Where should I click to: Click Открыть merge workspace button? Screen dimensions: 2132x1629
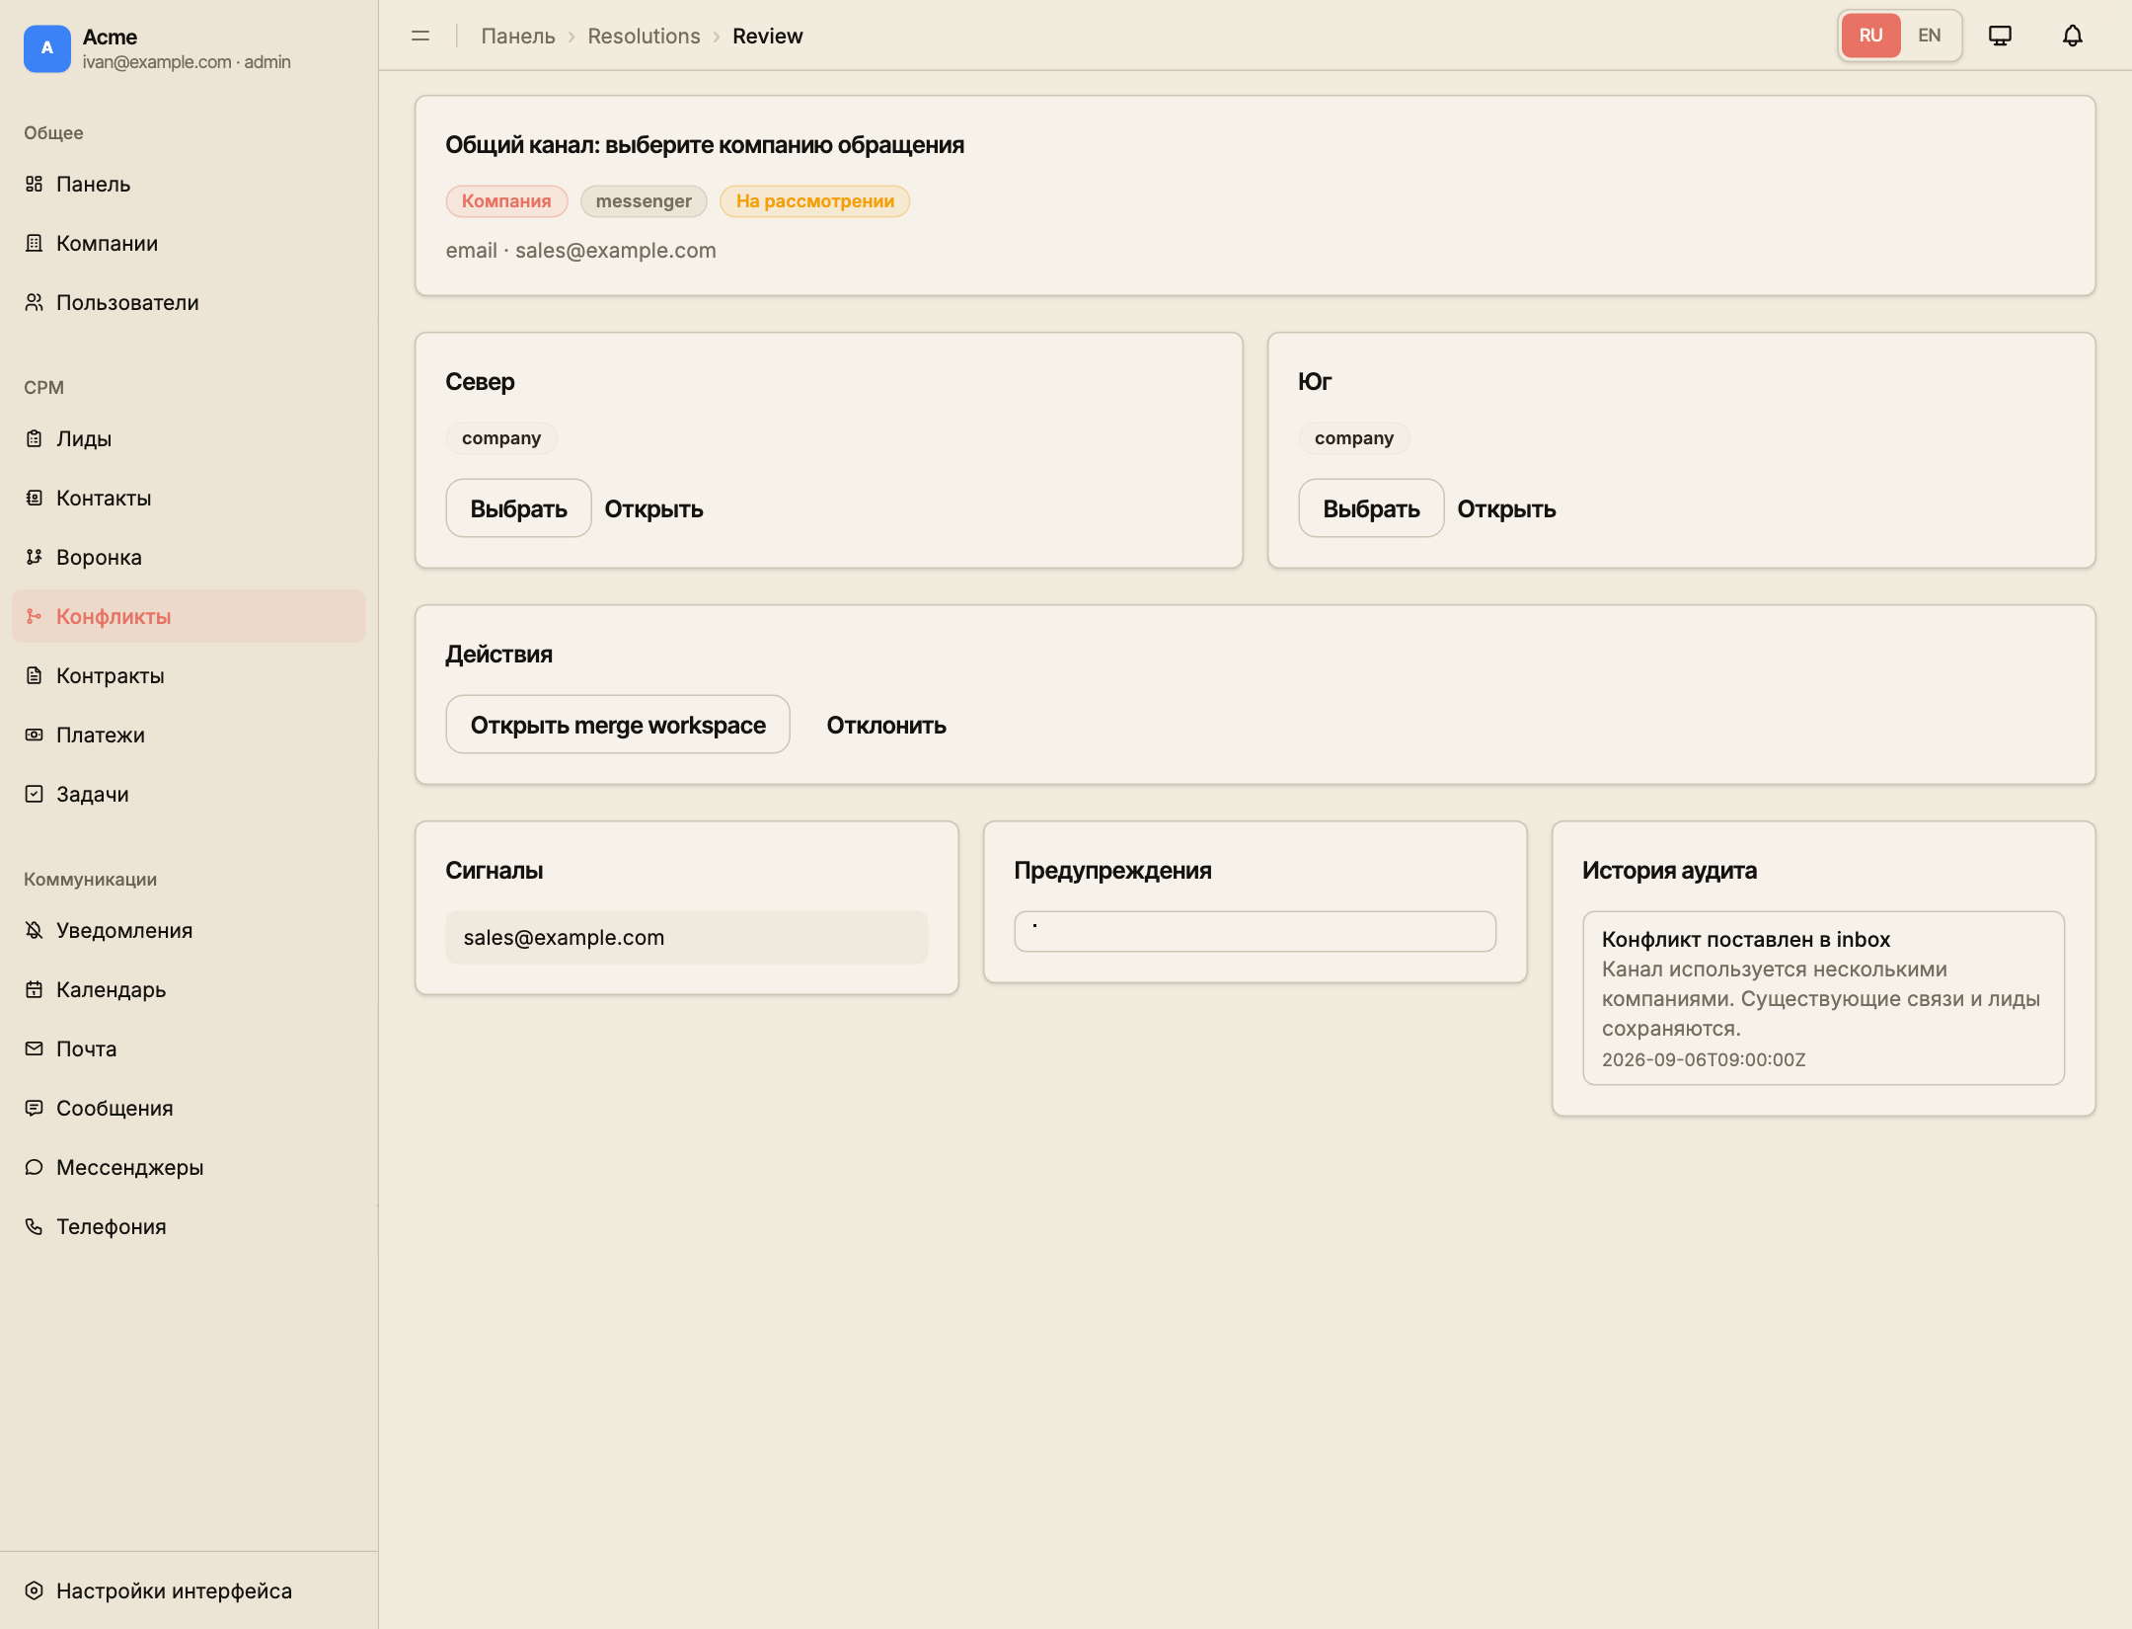tap(618, 725)
